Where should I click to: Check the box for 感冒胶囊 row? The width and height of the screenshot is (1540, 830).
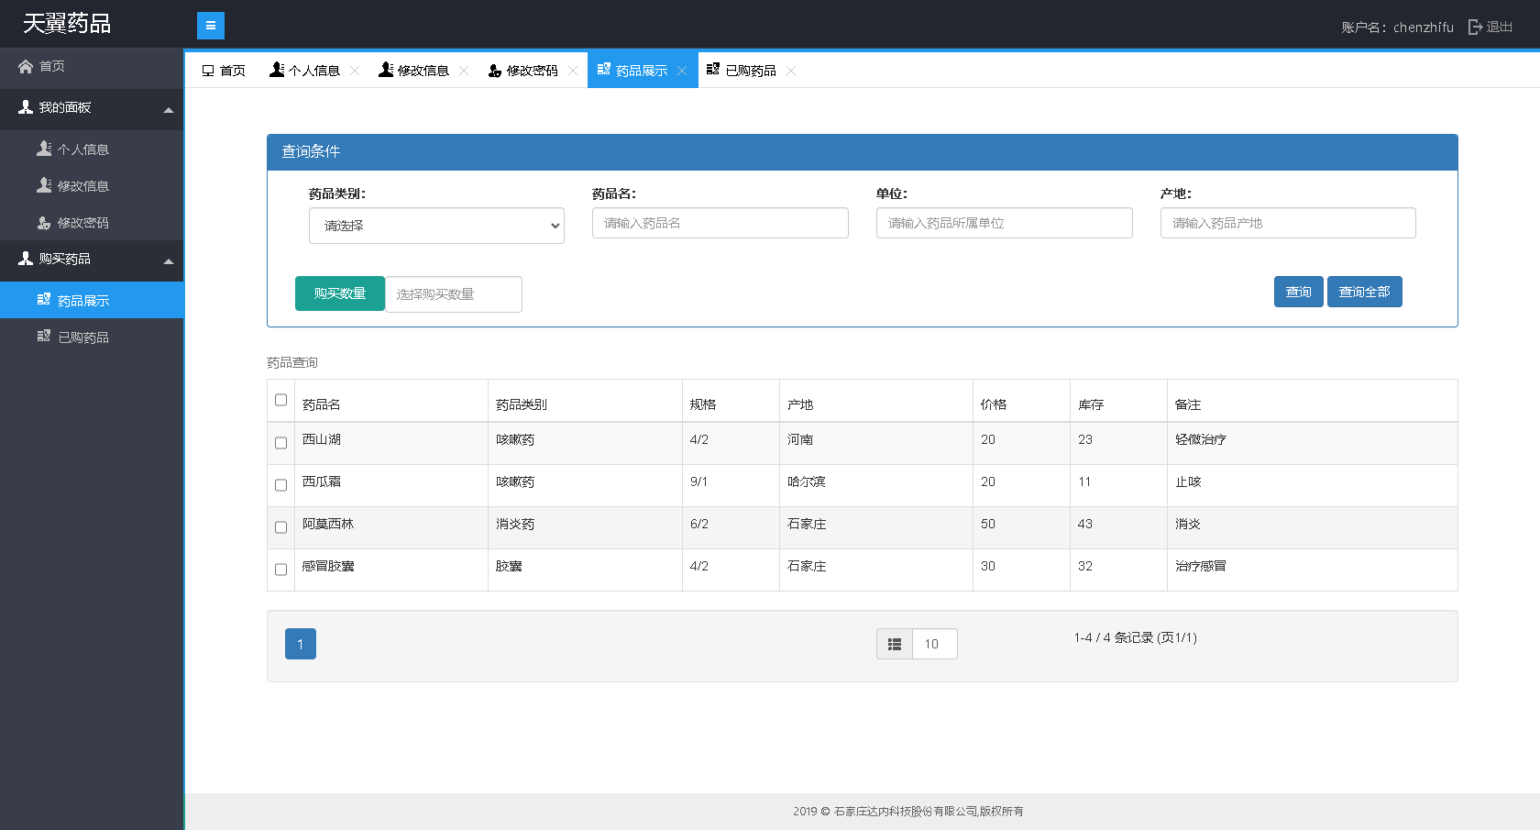coord(281,570)
